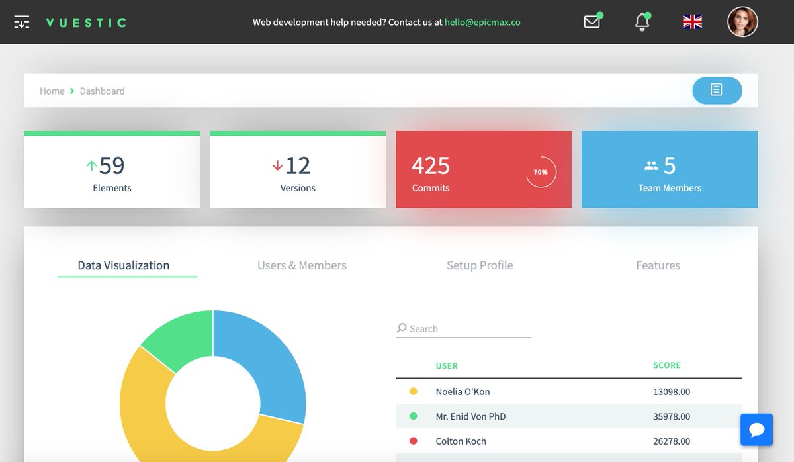Click the Colton Koch name
794x462 pixels.
pos(461,441)
